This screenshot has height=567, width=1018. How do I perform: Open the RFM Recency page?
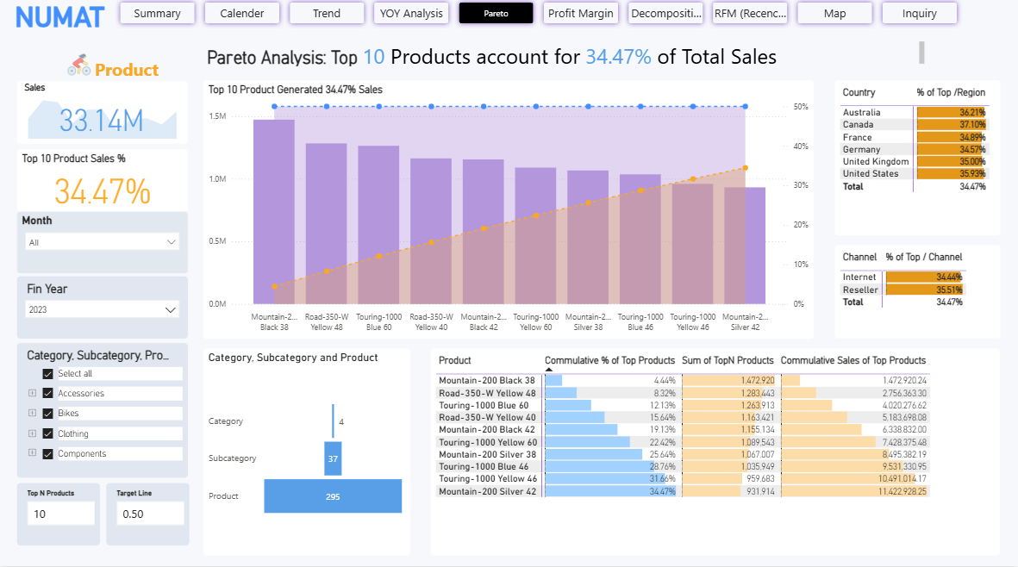tap(750, 13)
